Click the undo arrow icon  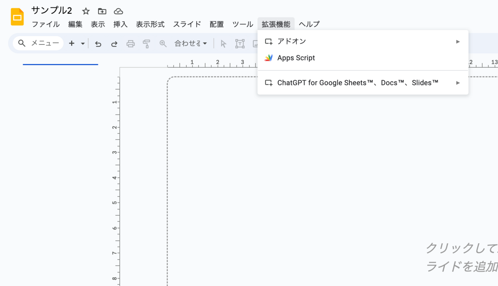pyautogui.click(x=98, y=44)
